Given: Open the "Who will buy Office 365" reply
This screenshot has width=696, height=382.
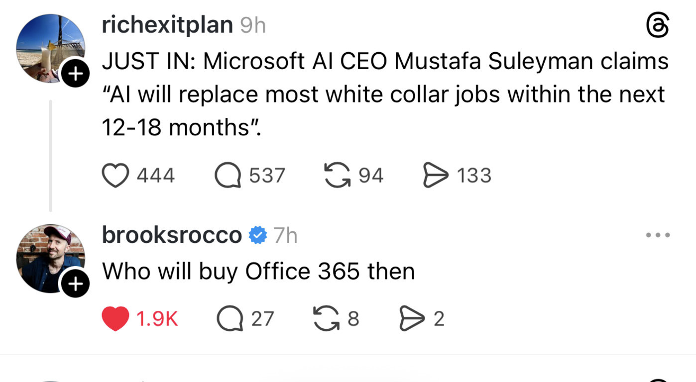Looking at the screenshot, I should [258, 272].
